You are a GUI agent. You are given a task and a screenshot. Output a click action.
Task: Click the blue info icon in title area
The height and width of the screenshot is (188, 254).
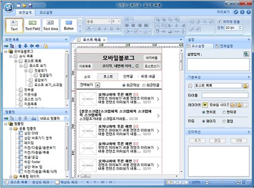tap(242, 12)
